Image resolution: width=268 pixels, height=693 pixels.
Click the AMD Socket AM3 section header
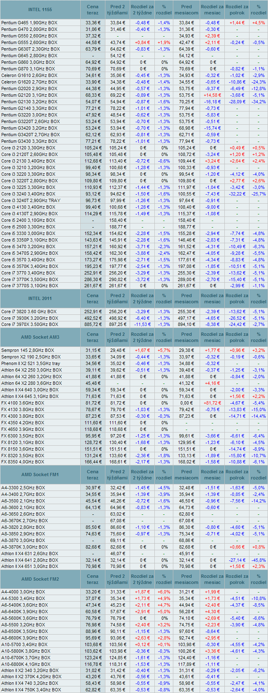tap(40, 337)
